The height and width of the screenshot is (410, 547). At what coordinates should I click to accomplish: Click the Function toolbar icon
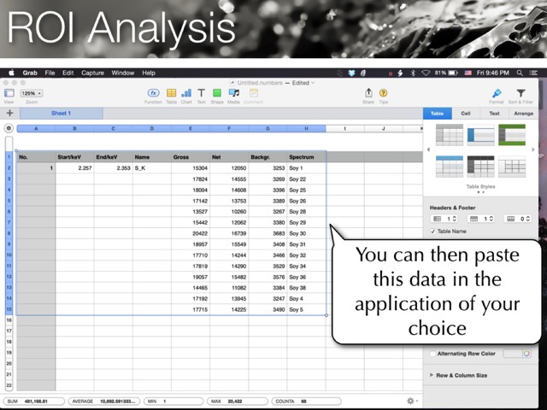153,93
